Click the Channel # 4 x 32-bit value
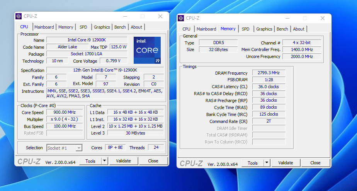The image size is (357, 191). click(302, 43)
